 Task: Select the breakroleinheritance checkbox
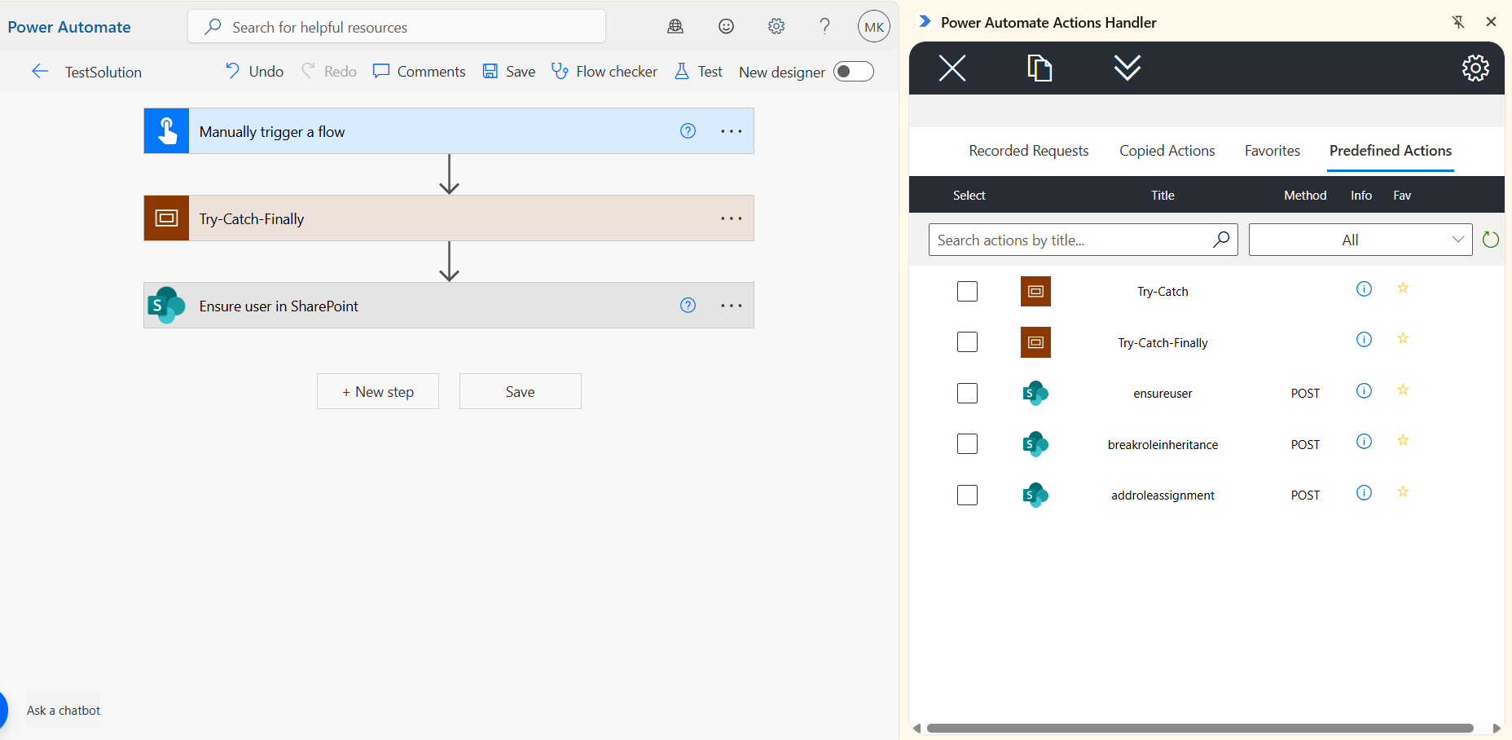[x=967, y=444]
